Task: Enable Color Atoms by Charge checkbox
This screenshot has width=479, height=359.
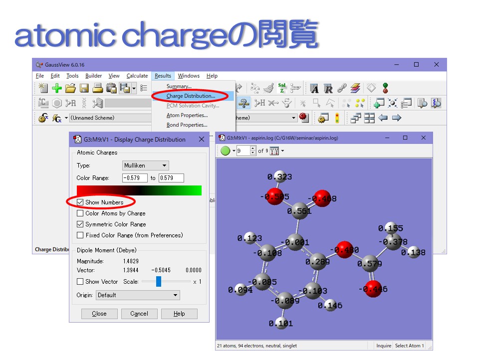Action: tap(80, 213)
